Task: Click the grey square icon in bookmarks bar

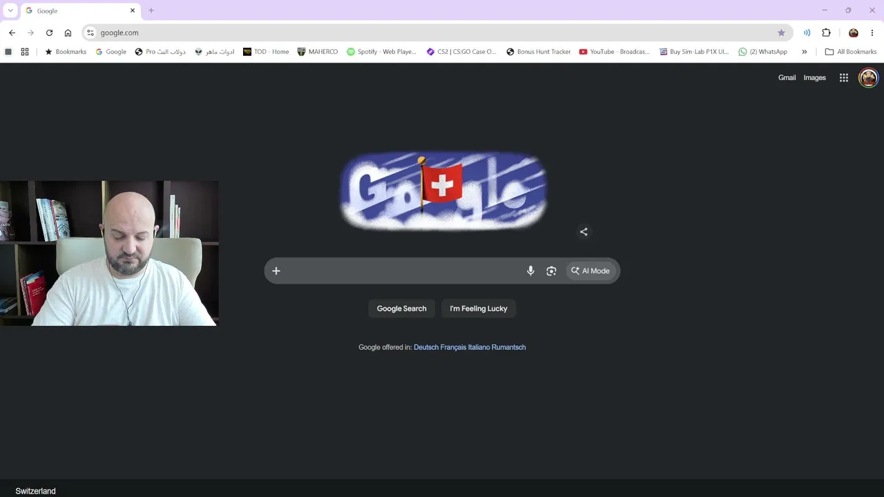Action: tap(8, 52)
